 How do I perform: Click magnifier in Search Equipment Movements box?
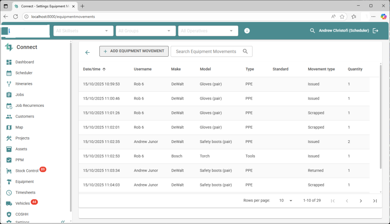coord(245,51)
